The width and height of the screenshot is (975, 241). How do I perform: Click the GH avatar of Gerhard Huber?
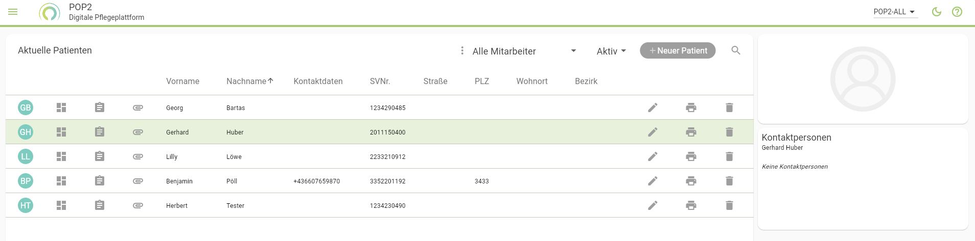pyautogui.click(x=25, y=132)
